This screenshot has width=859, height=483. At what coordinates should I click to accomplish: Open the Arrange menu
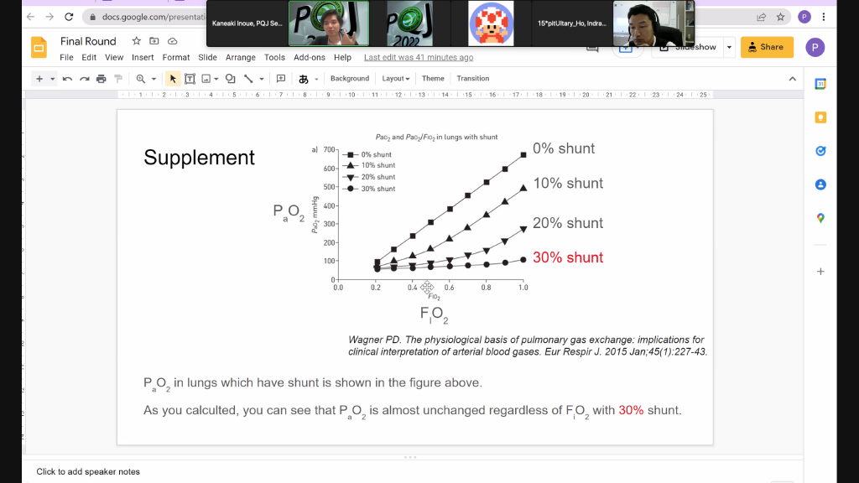tap(241, 58)
